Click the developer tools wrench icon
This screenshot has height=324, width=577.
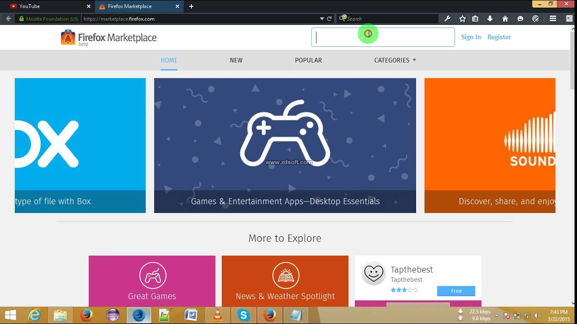[447, 18]
